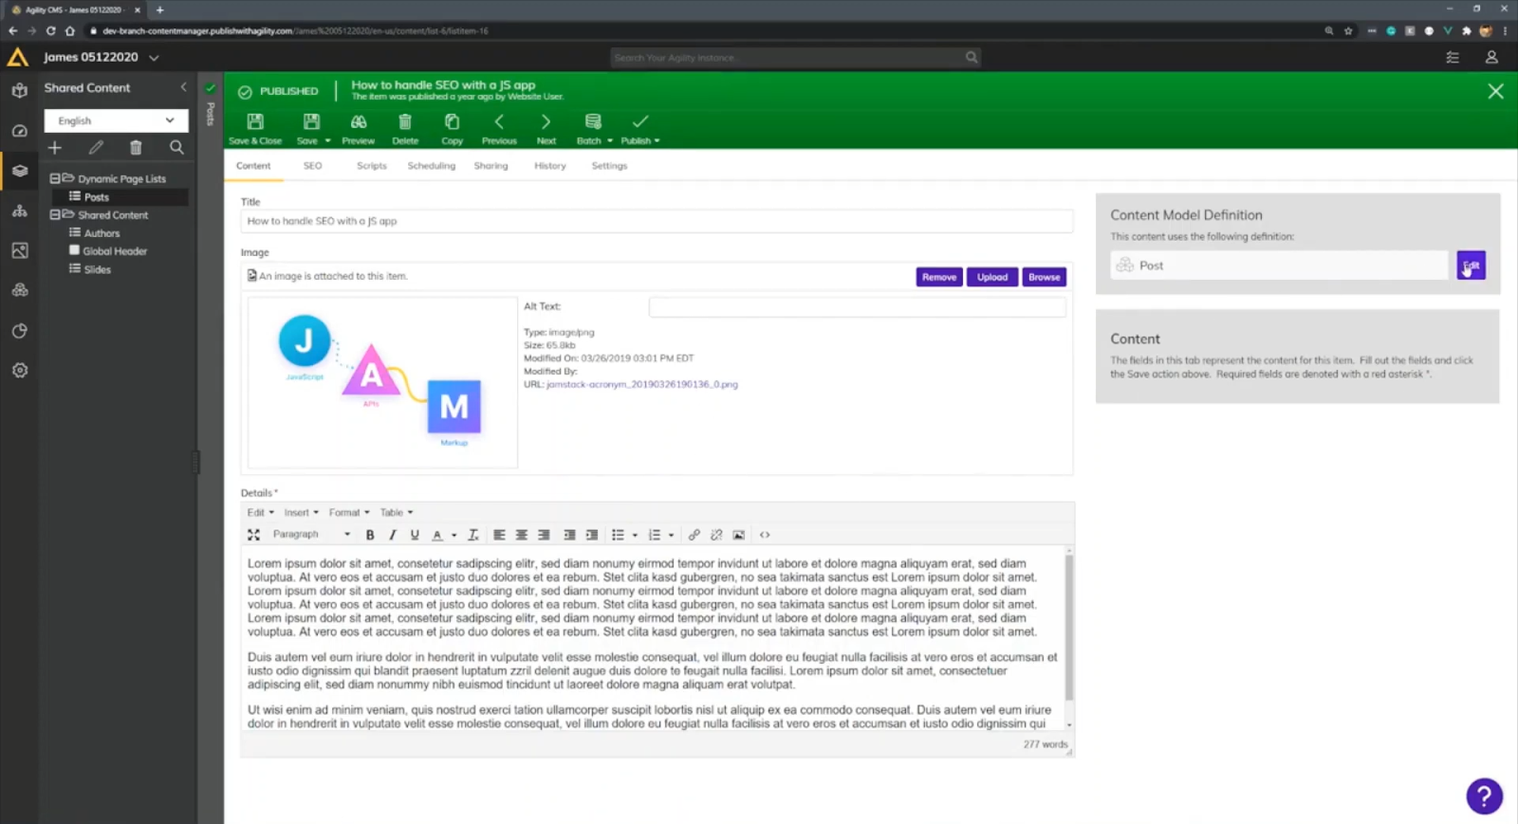This screenshot has width=1518, height=824.
Task: Toggle center alignment in Details editor
Action: coord(522,535)
